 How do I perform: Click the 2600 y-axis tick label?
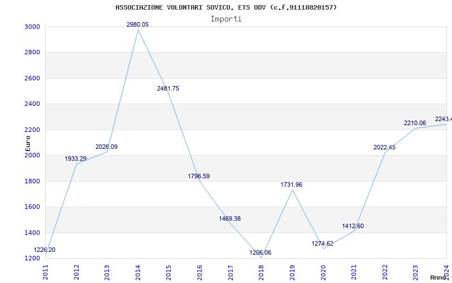pos(32,78)
